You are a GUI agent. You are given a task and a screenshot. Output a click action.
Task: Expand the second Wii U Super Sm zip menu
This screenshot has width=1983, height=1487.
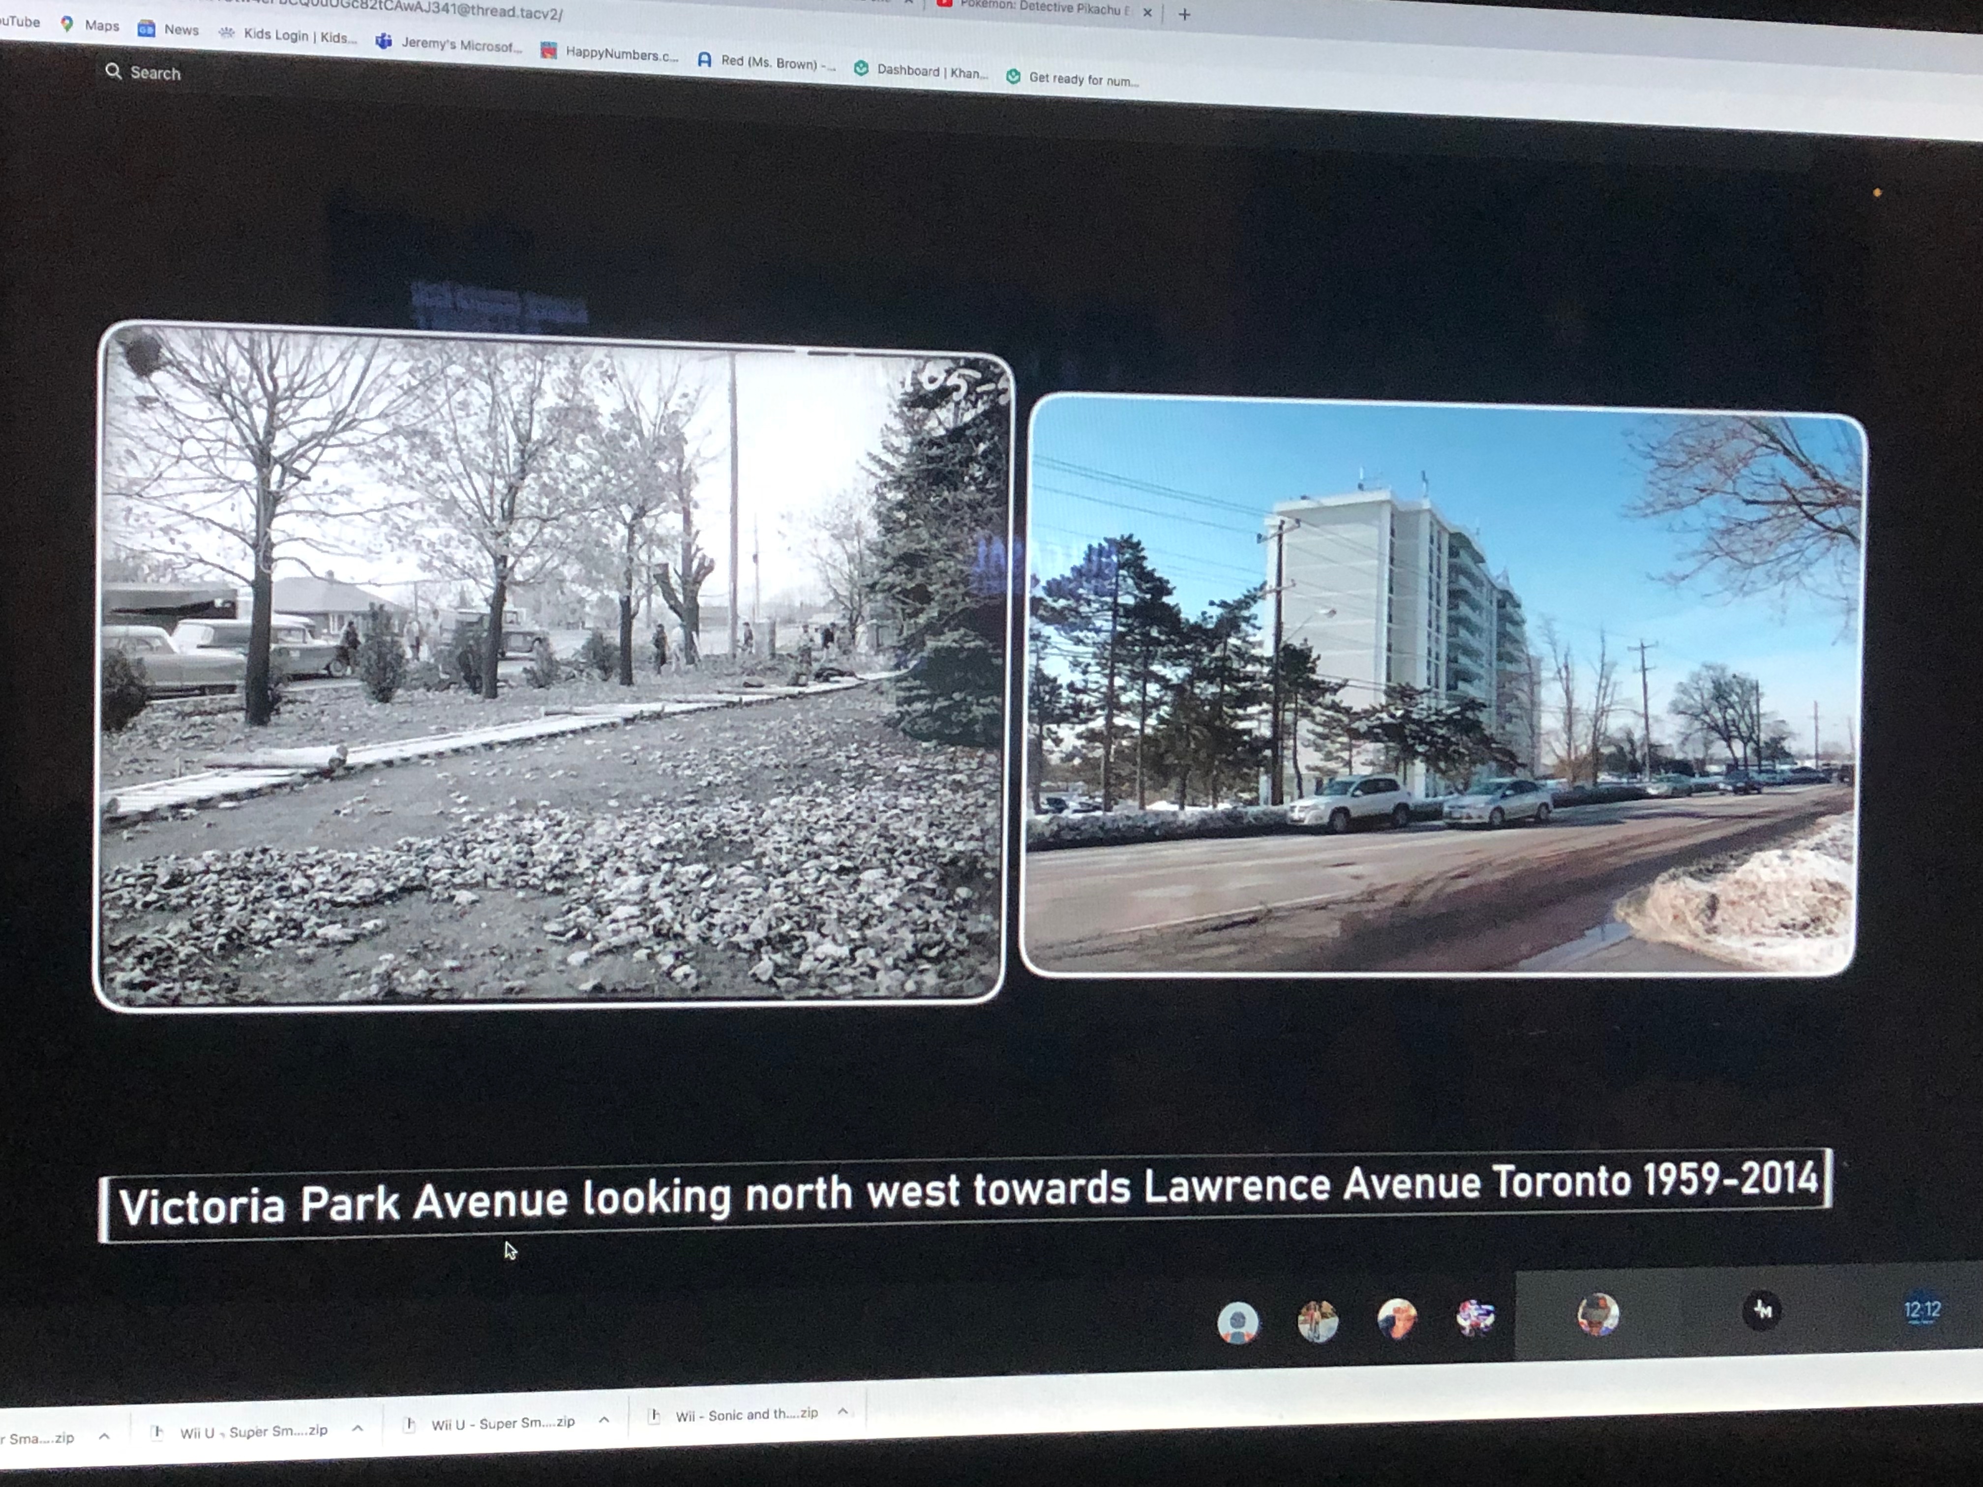pyautogui.click(x=604, y=1420)
